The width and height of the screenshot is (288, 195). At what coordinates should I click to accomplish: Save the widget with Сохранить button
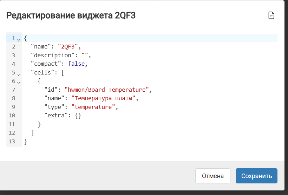click(256, 176)
